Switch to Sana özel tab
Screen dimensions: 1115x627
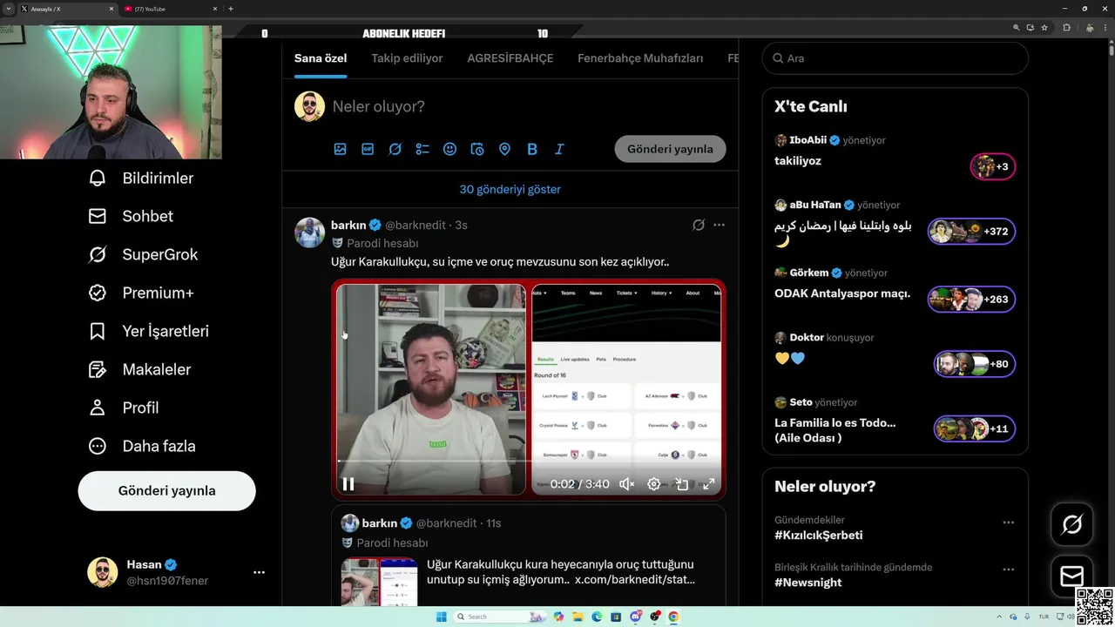click(x=321, y=58)
